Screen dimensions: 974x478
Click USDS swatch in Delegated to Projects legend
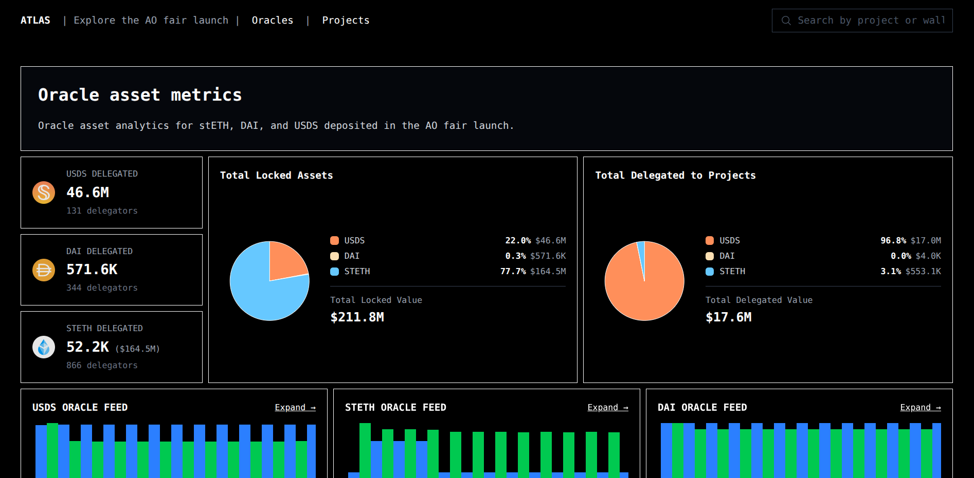coord(710,241)
